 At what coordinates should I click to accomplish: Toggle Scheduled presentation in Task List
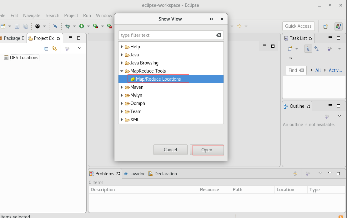[317, 49]
